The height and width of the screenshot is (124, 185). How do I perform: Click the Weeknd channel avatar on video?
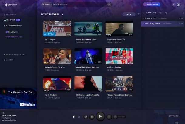tap(4, 92)
